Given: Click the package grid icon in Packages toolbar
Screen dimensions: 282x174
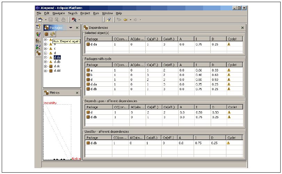Looking at the screenshot, I should (x=46, y=34).
